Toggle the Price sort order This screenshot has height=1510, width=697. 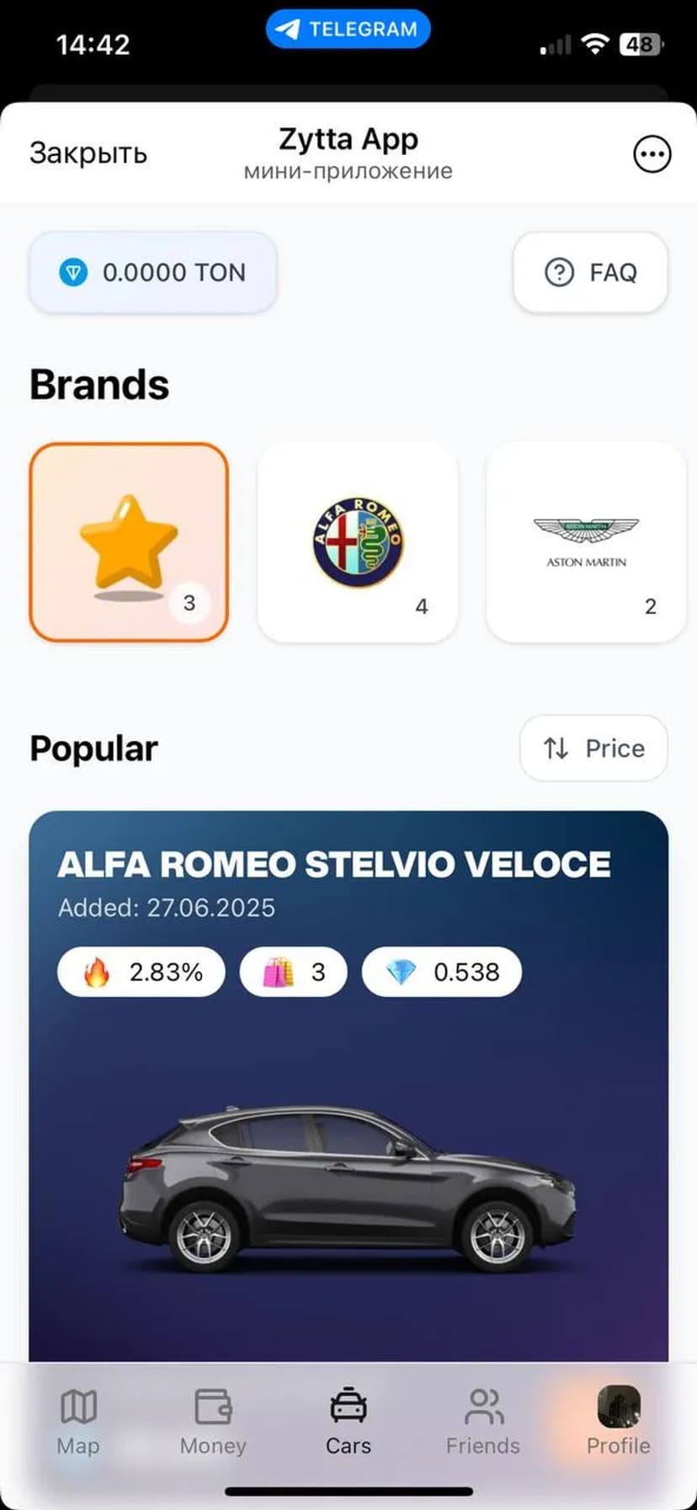click(x=593, y=748)
